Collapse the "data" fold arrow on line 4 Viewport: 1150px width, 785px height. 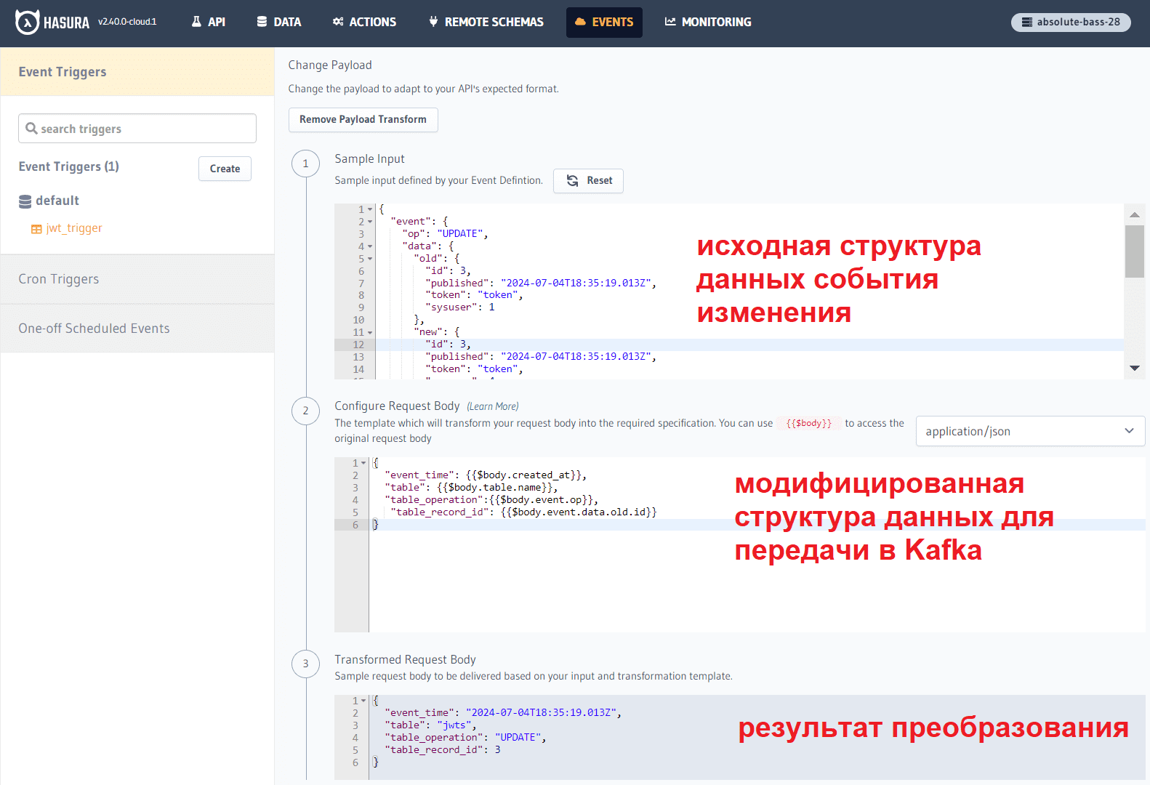370,246
